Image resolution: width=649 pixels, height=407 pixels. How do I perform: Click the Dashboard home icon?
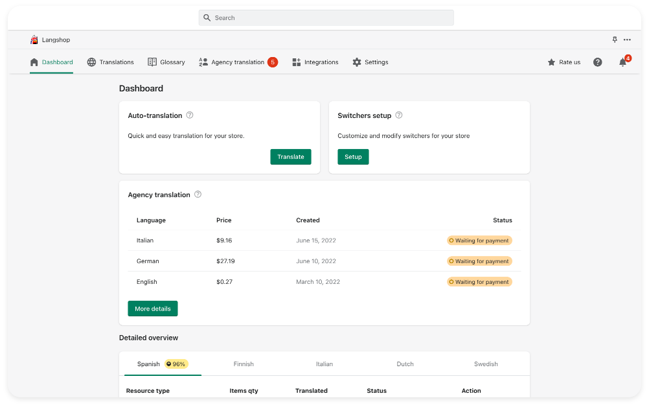pyautogui.click(x=34, y=62)
